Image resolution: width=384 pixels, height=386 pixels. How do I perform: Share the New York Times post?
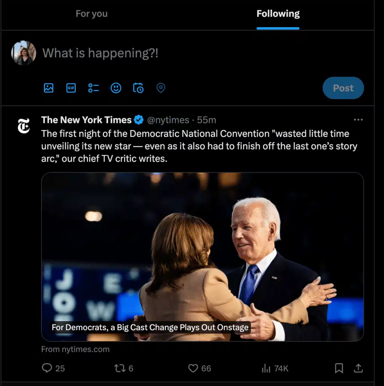tap(358, 368)
